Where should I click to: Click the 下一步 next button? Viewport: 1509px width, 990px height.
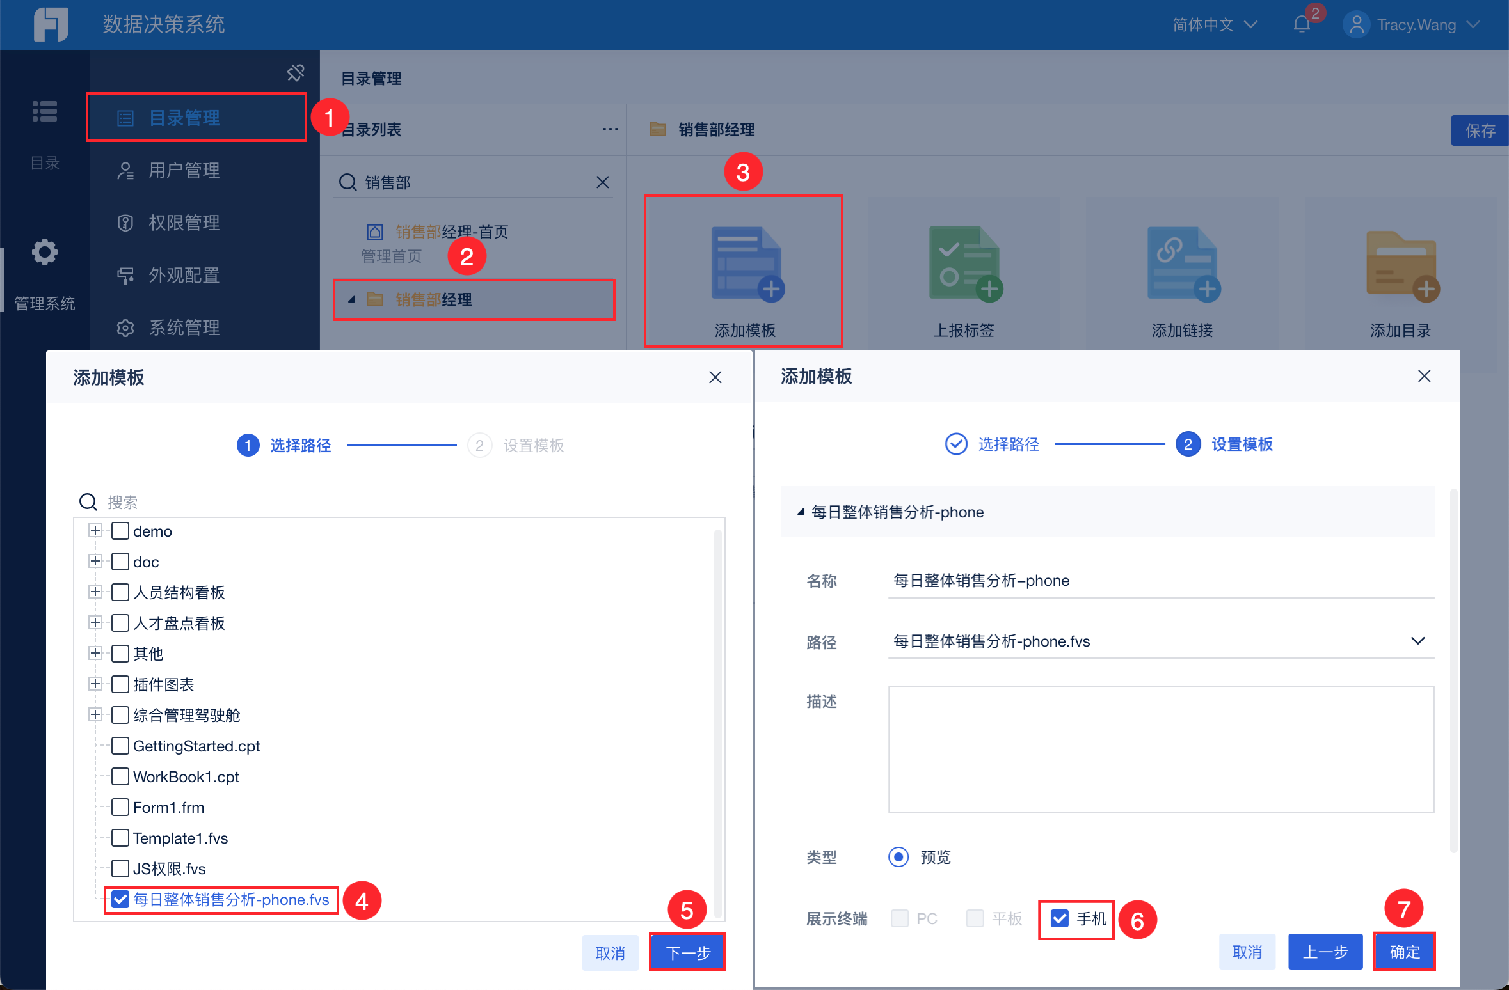click(687, 952)
